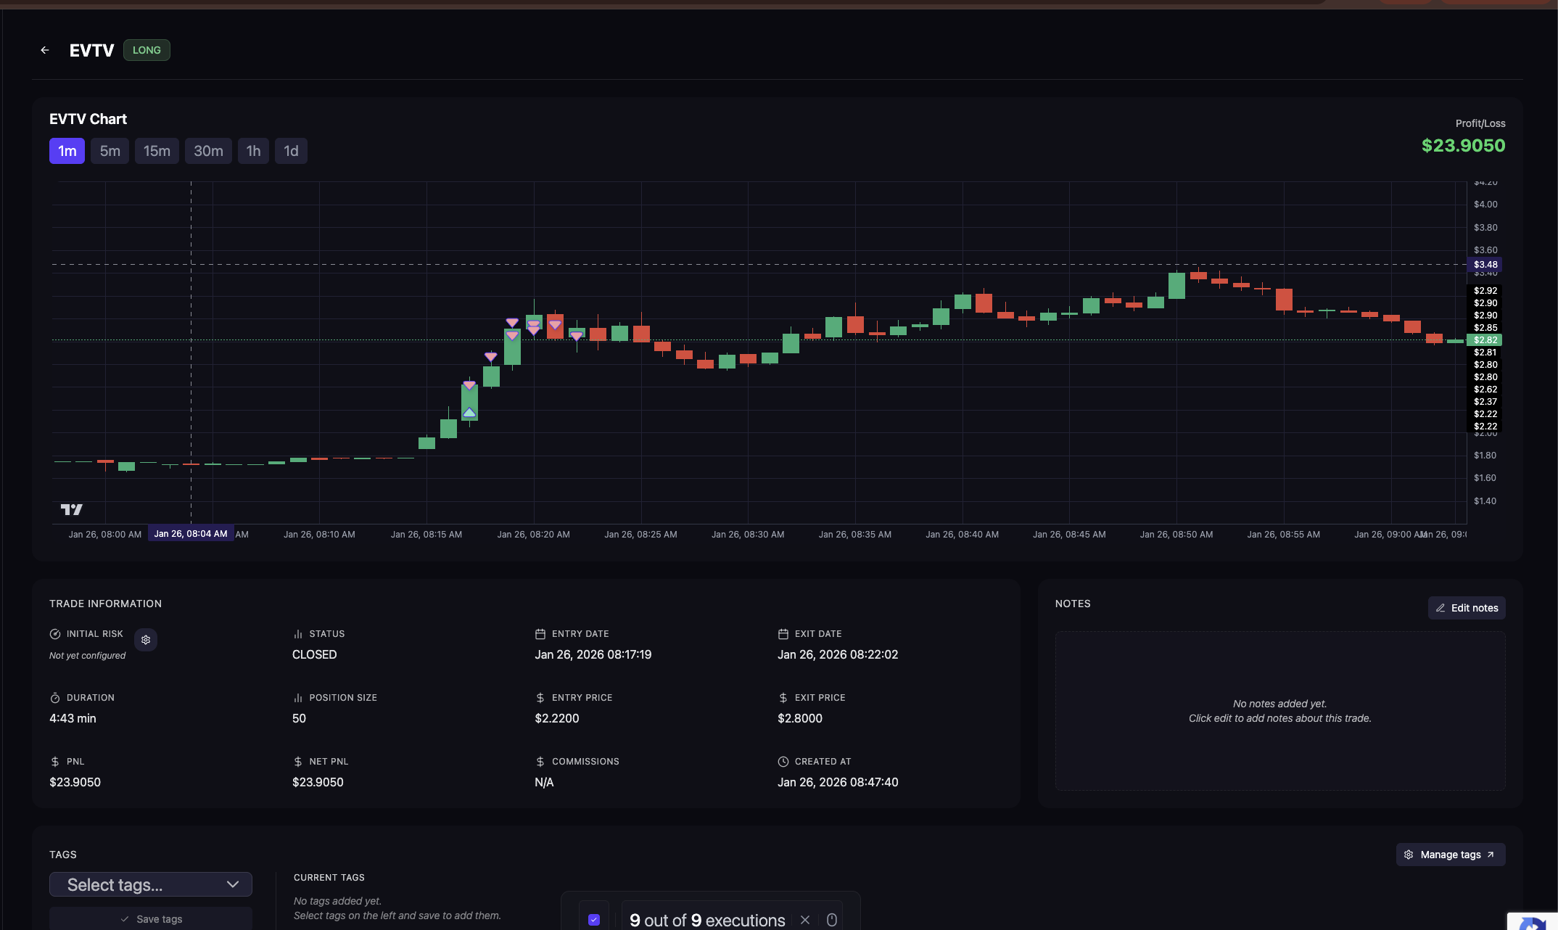
Task: Click the pencil icon in Edit notes
Action: [x=1440, y=608]
